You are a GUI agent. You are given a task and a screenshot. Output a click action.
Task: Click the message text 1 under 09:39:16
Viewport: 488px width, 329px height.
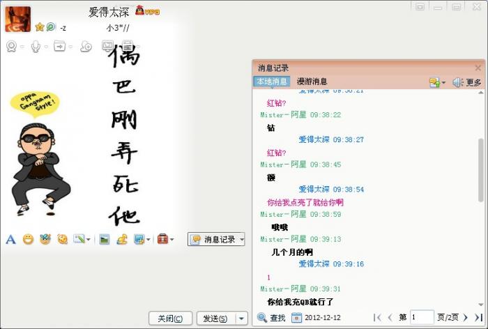[268, 277]
